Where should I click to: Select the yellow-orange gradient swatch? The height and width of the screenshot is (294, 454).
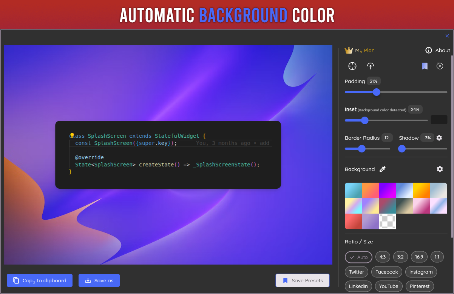pos(422,190)
